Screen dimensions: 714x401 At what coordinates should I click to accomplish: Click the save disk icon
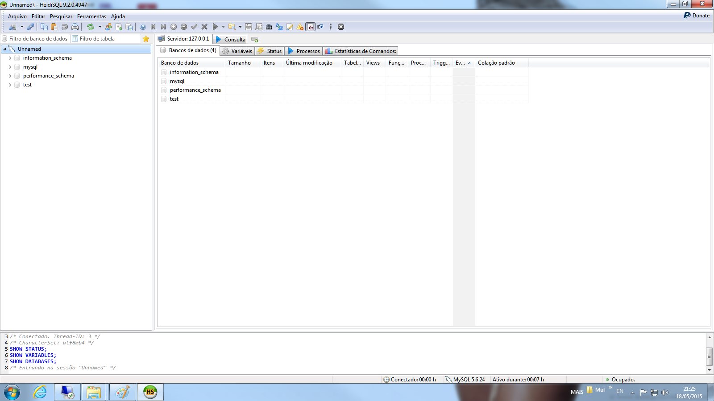point(249,27)
